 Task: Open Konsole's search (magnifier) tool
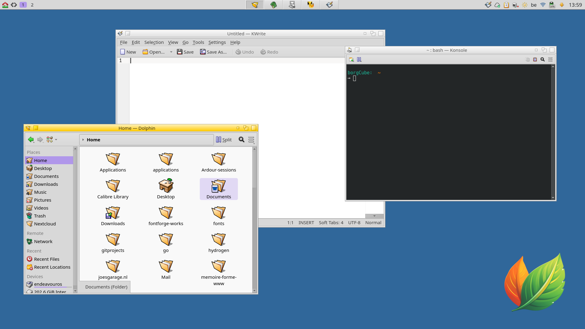[543, 60]
